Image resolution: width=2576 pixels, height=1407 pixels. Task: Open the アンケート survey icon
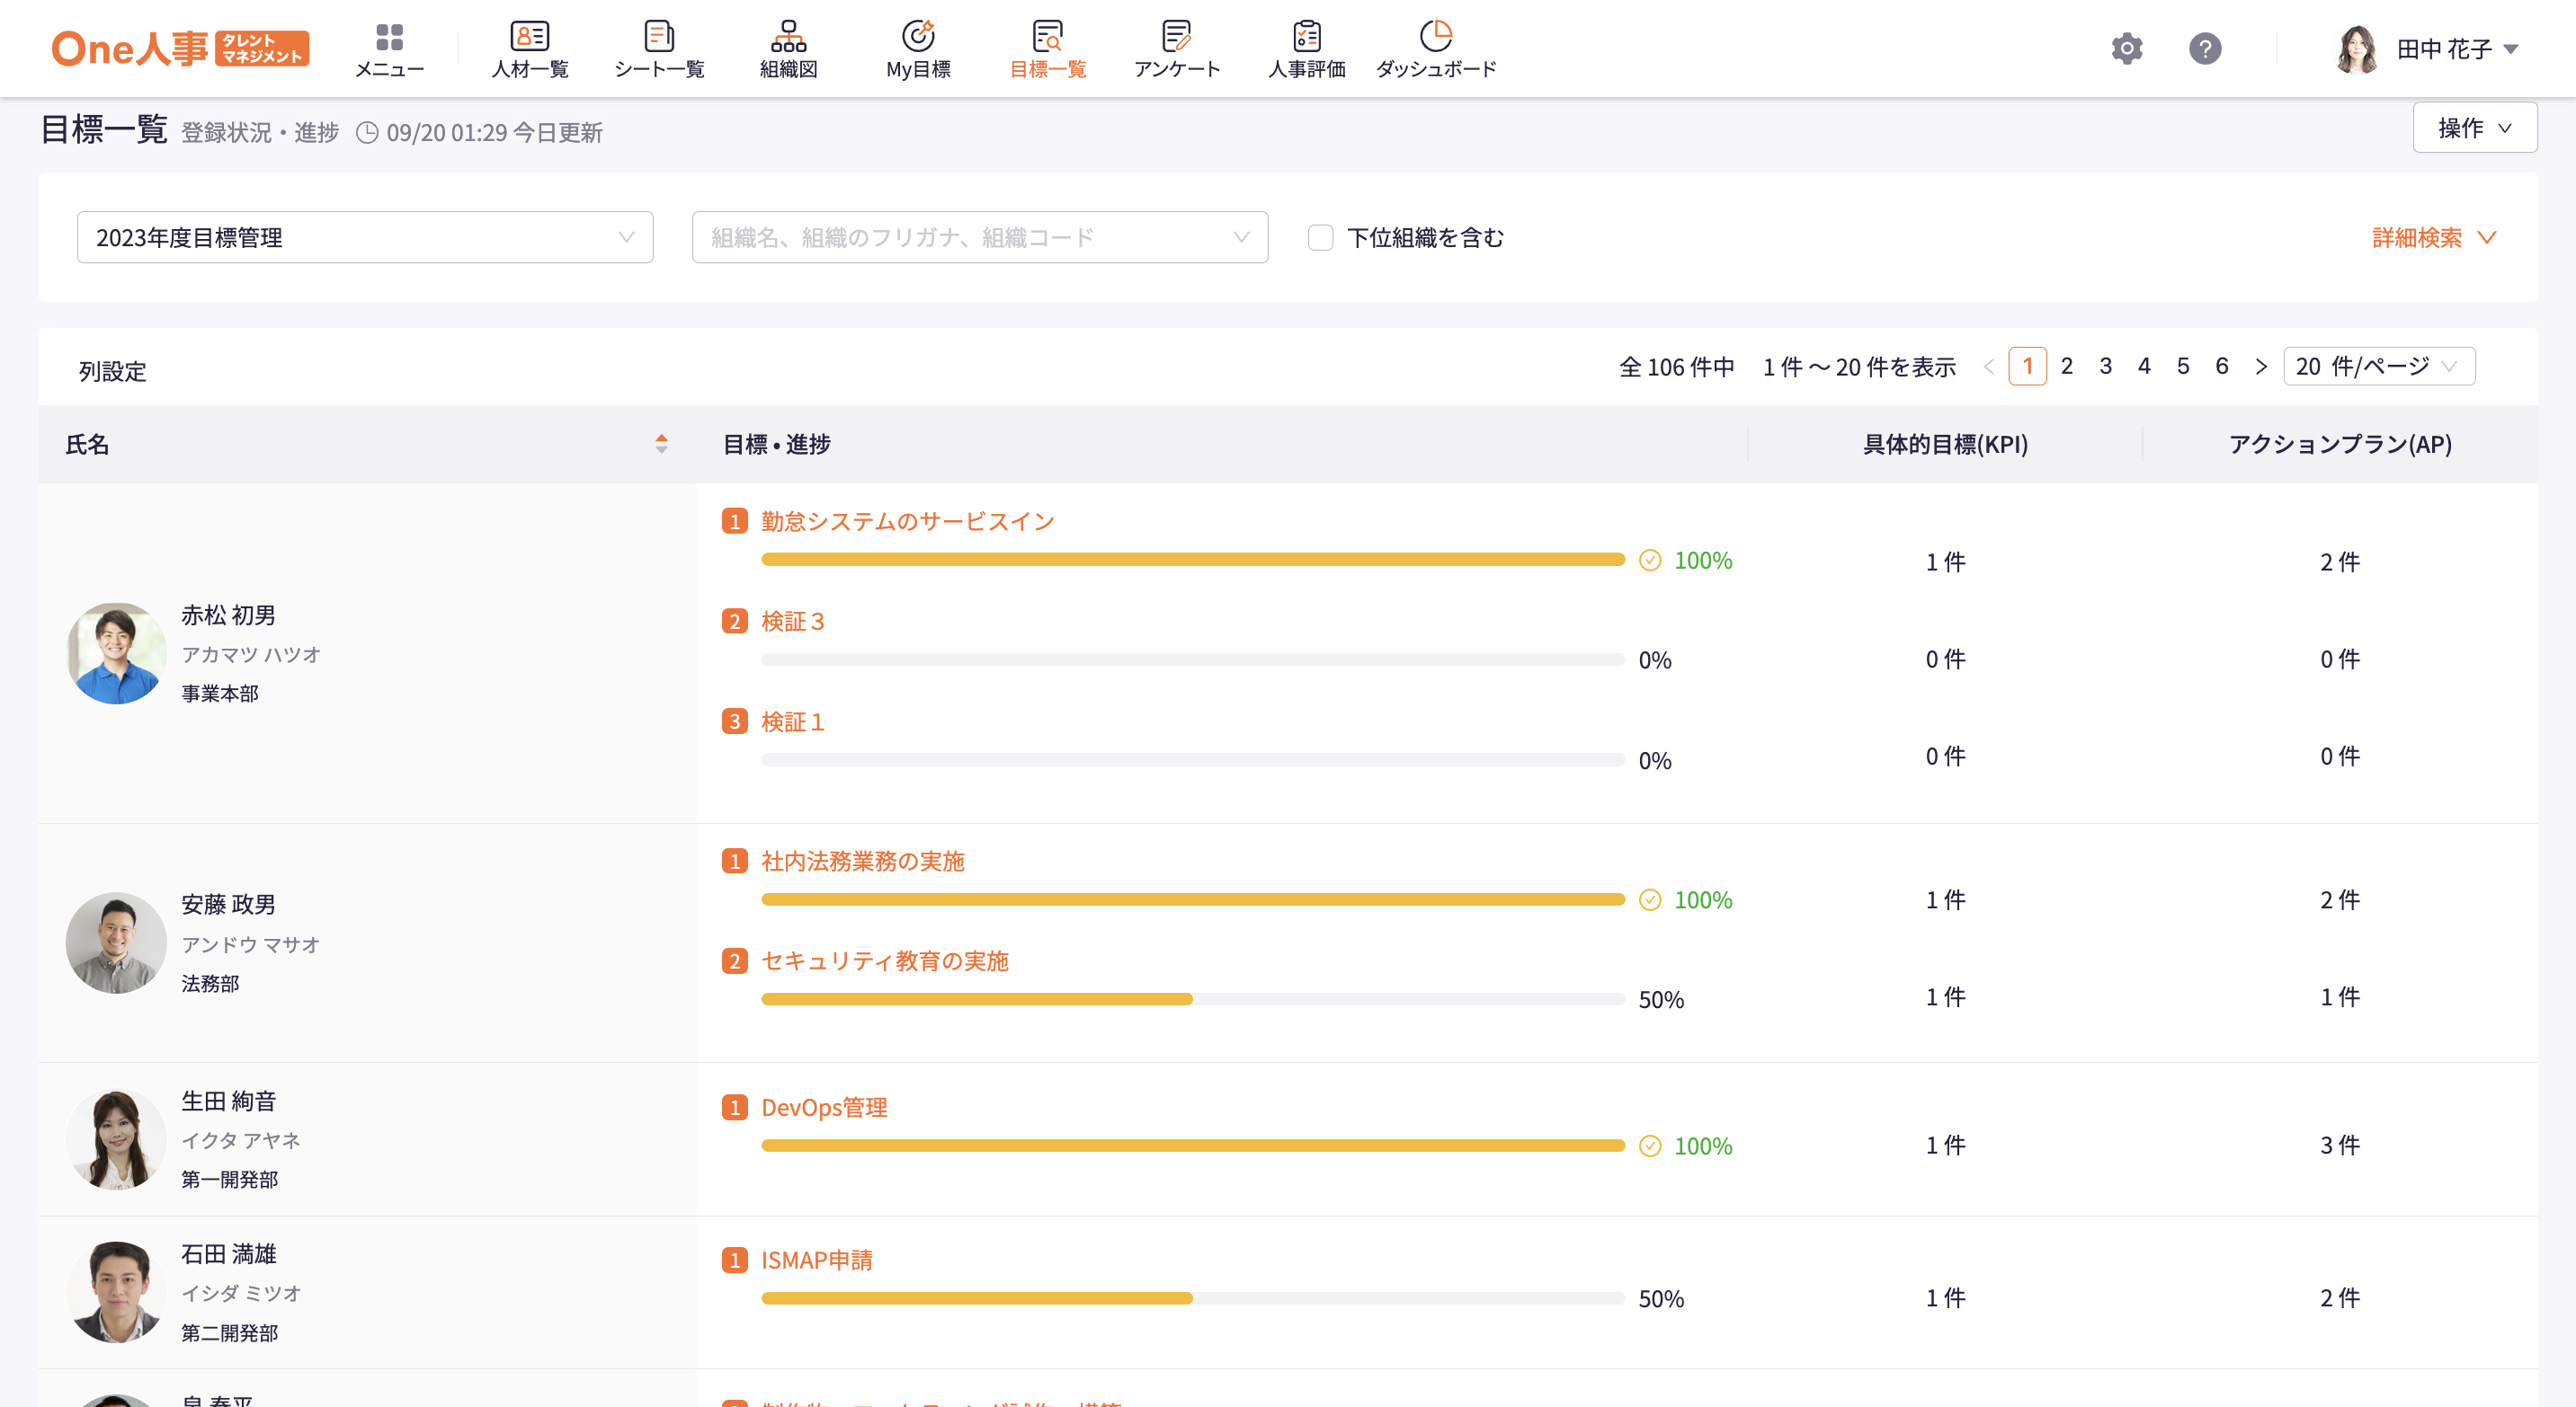pyautogui.click(x=1176, y=38)
